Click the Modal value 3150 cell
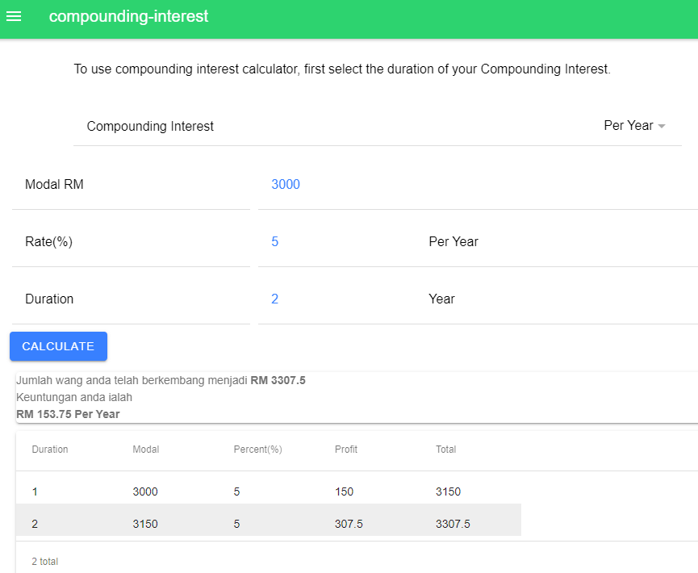The height and width of the screenshot is (573, 698). click(x=145, y=524)
